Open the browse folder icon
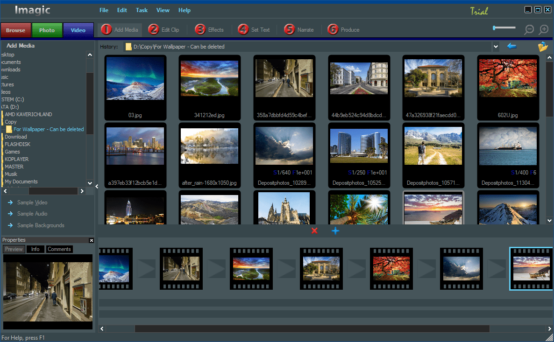Screen dimensions: 554x342 coord(542,47)
